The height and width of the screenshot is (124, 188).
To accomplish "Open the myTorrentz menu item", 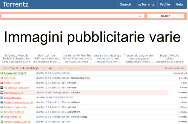I will 145,4.
